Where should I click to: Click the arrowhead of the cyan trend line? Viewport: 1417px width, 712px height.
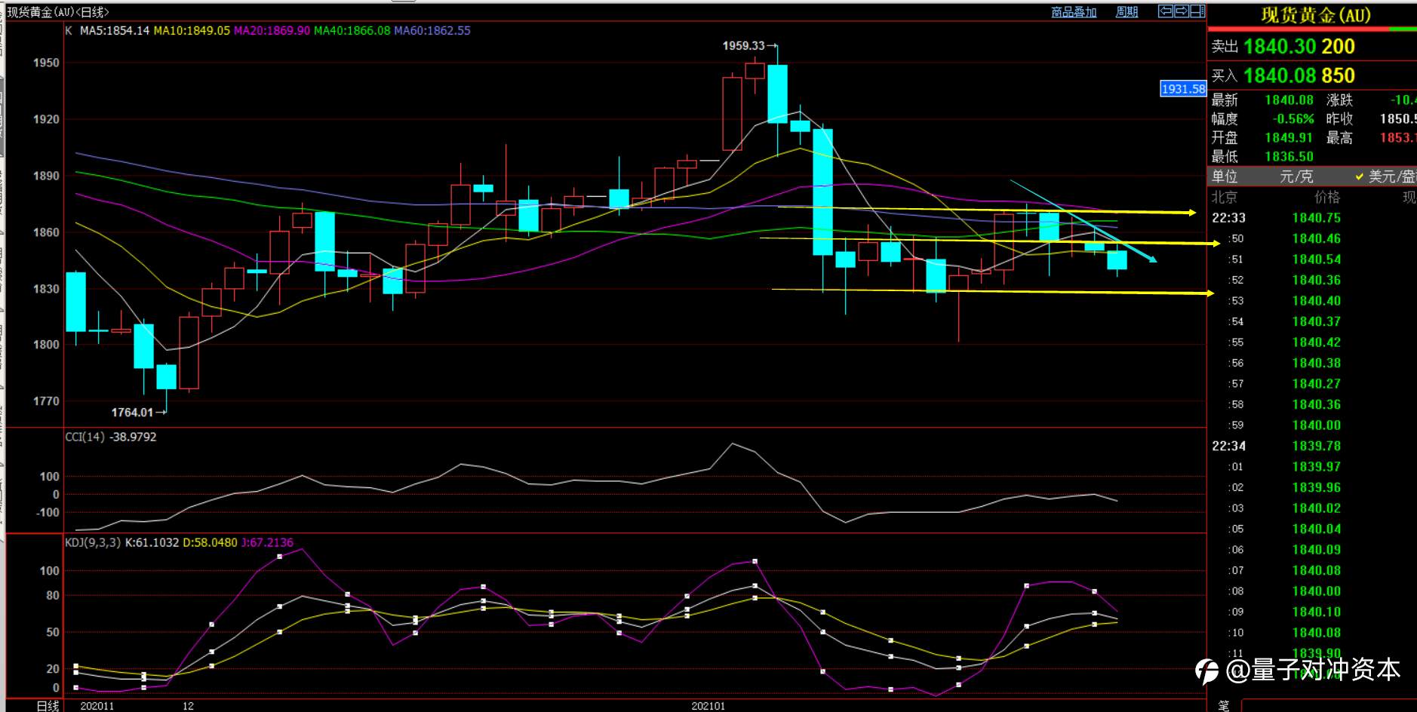click(x=1151, y=259)
